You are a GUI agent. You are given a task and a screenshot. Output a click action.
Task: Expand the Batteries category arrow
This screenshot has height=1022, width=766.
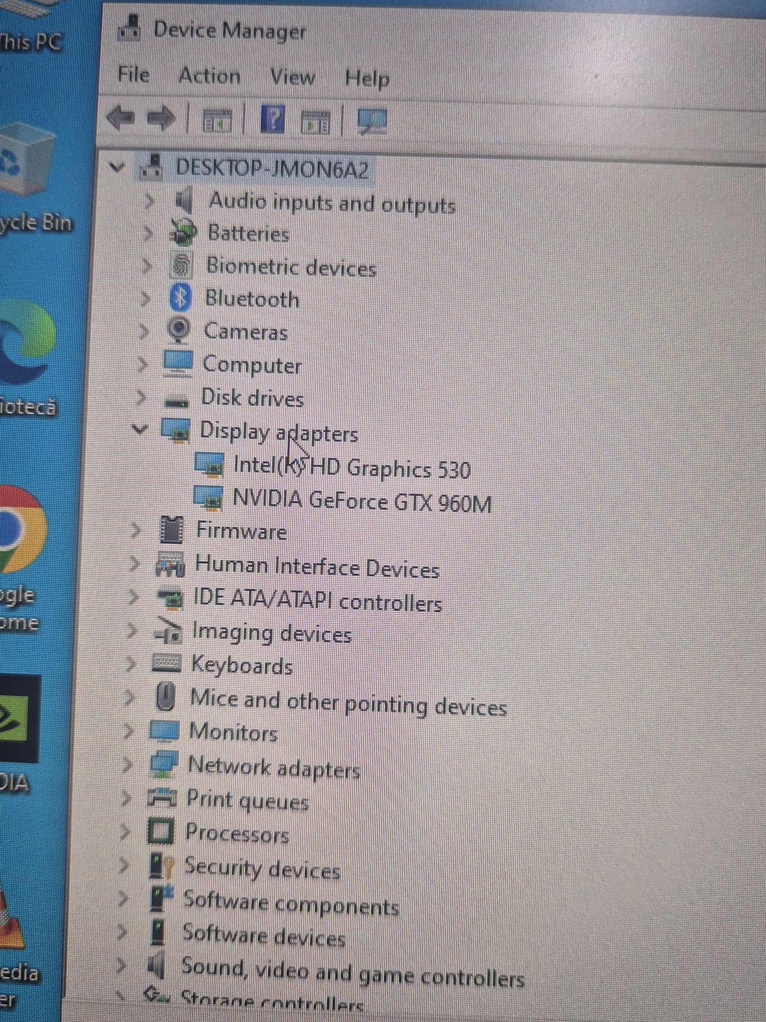point(148,234)
